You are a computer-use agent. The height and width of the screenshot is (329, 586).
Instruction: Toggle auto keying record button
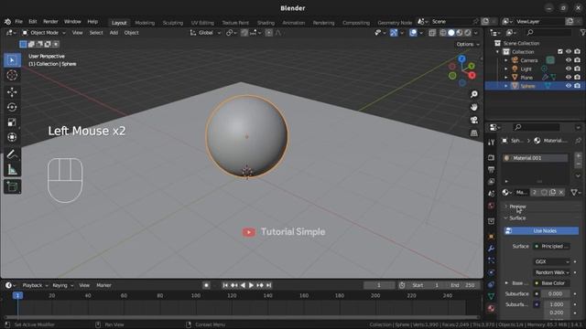206,285
